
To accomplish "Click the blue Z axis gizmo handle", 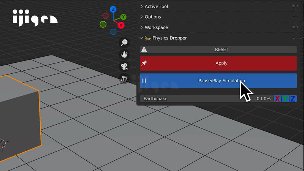I will pos(113,9).
